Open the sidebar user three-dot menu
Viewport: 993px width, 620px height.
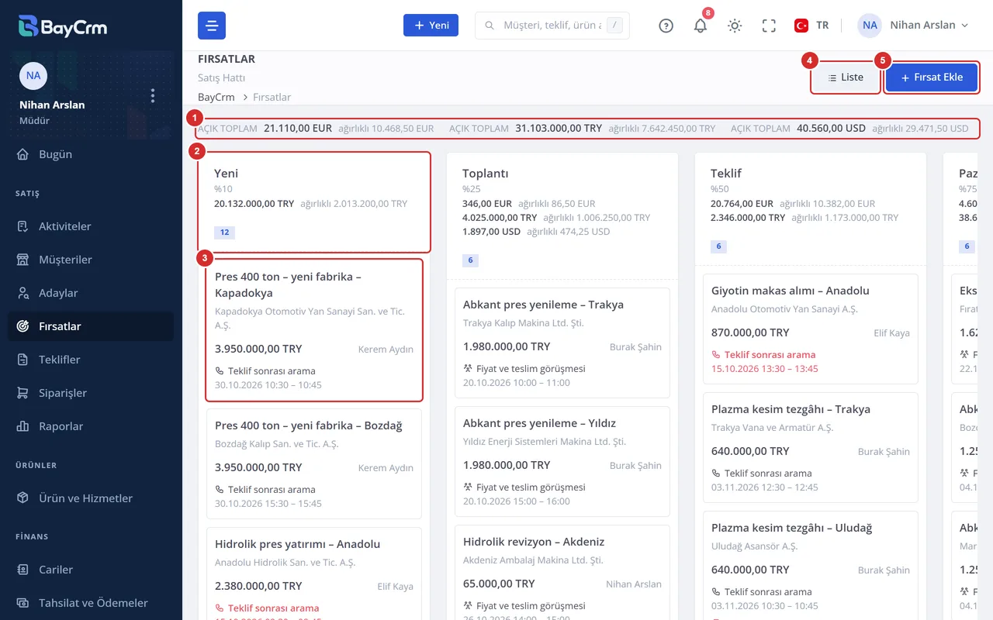(x=153, y=95)
